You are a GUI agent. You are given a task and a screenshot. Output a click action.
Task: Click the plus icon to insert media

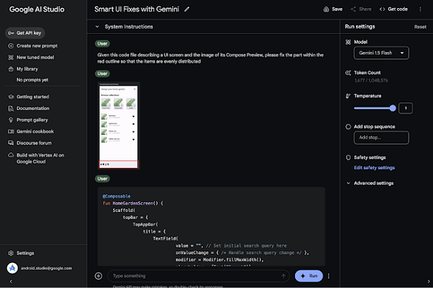tap(98, 276)
